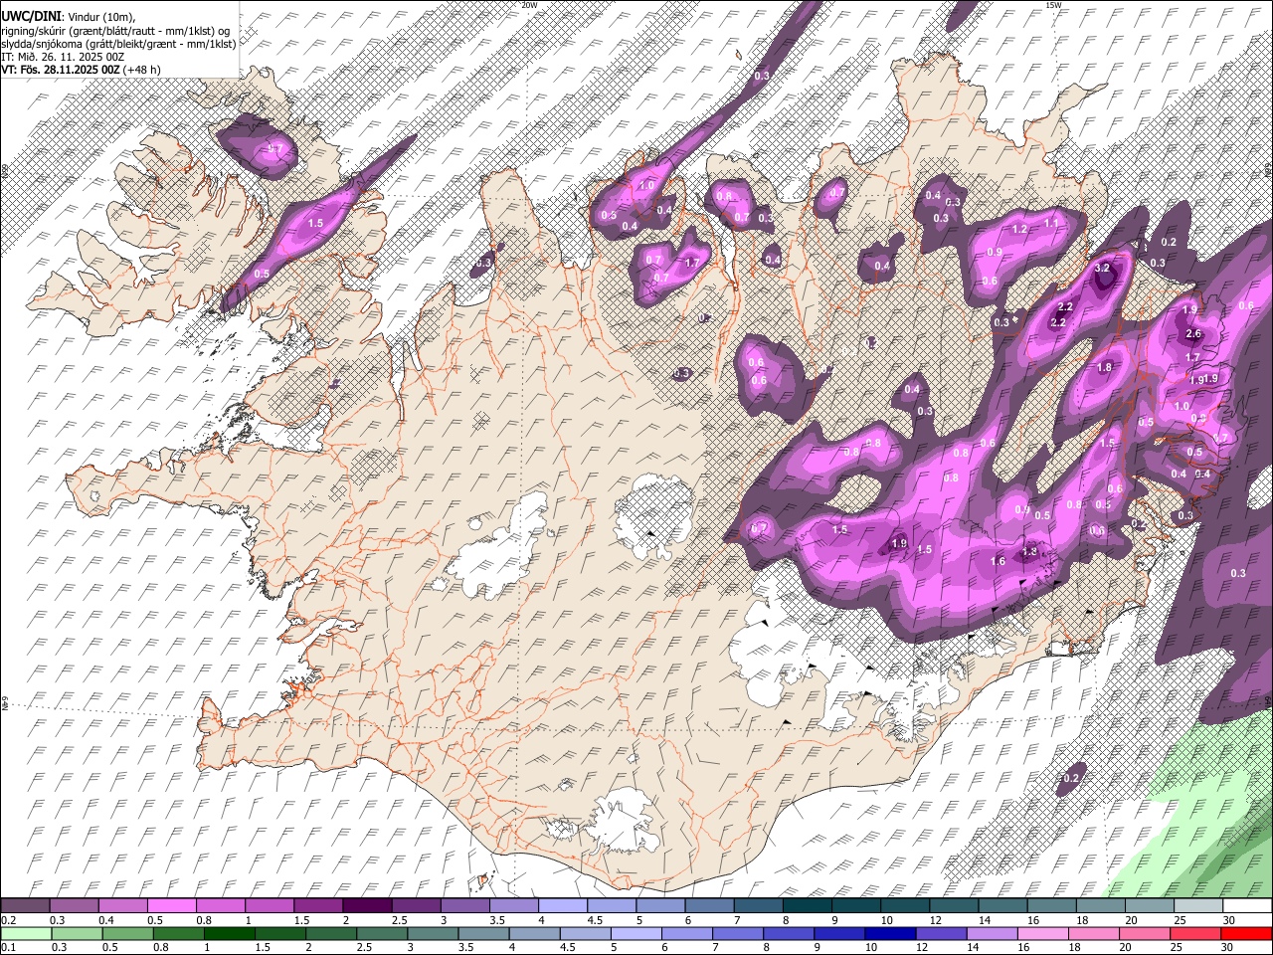Click the 1.1 snowfall value on the map

pyautogui.click(x=1051, y=224)
